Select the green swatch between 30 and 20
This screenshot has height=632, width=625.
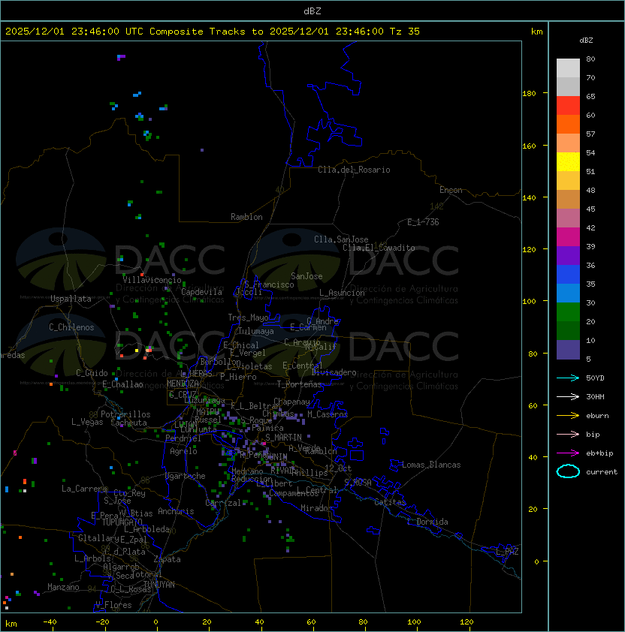pos(568,312)
